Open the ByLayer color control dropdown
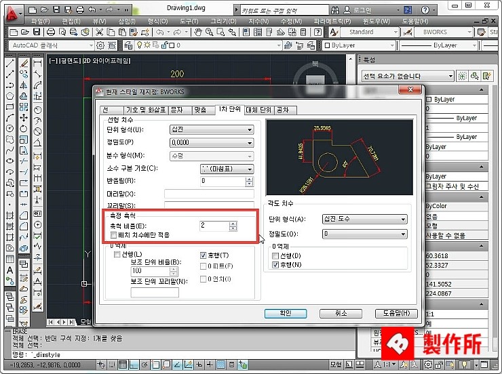The width and height of the screenshot is (502, 374). [359, 45]
